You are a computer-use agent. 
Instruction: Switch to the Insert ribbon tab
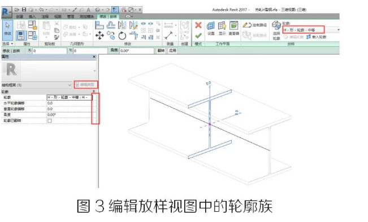[32, 16]
